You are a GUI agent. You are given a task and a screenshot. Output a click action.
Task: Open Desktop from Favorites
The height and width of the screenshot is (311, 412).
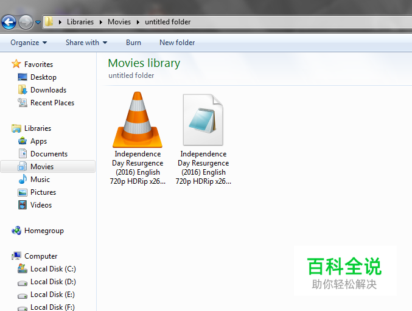43,77
